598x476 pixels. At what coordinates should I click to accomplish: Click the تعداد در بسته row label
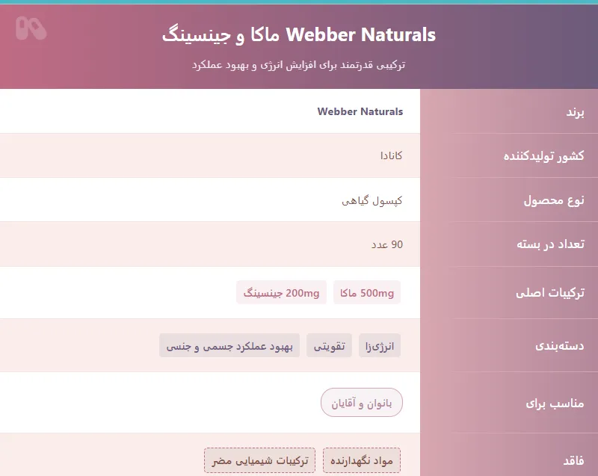pos(551,244)
